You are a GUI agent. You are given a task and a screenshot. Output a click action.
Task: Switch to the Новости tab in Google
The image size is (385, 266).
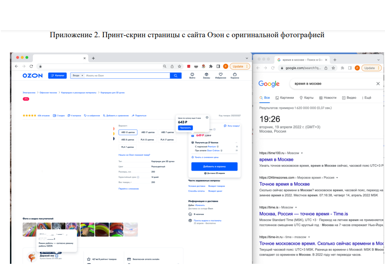point(327,97)
